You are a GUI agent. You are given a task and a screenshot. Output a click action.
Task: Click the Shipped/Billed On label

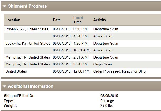20,96
